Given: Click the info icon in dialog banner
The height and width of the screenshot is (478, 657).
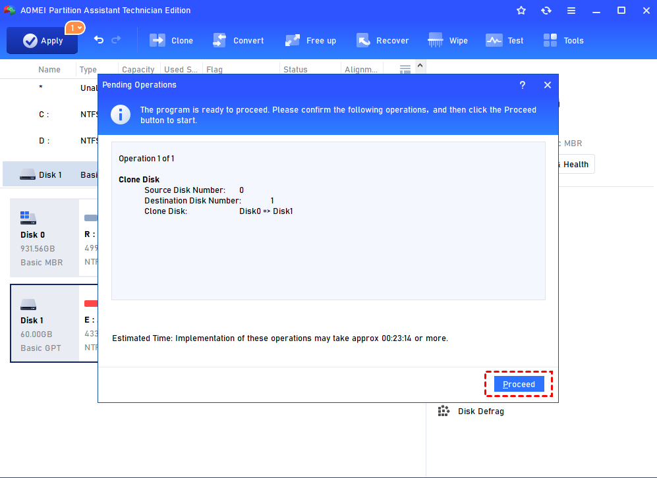Looking at the screenshot, I should click(121, 115).
